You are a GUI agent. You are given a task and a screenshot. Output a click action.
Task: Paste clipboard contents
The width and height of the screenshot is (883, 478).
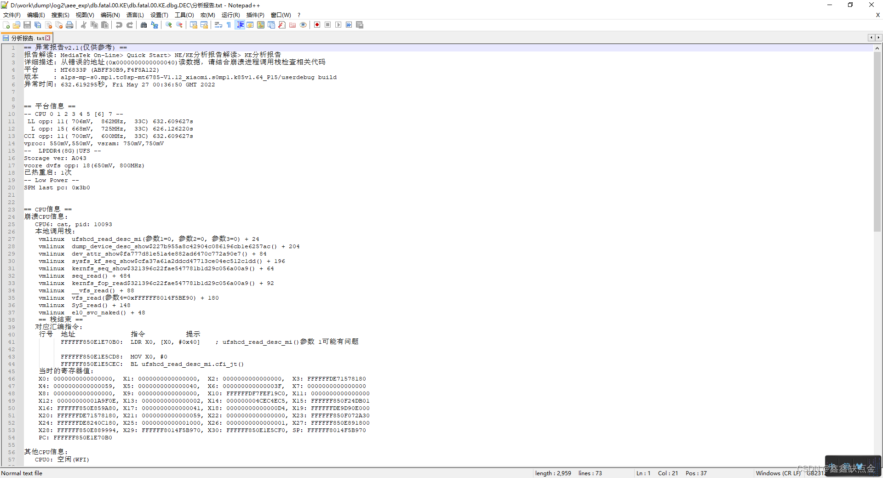pos(104,25)
